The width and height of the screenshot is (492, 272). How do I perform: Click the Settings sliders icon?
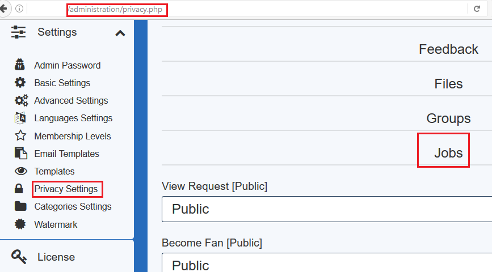pyautogui.click(x=18, y=32)
